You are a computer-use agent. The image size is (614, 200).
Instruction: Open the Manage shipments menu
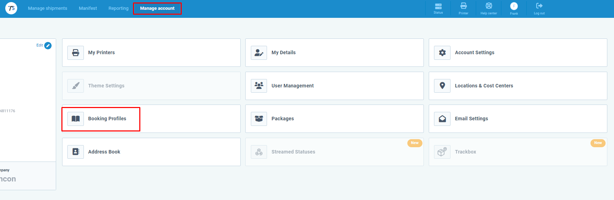pos(47,8)
